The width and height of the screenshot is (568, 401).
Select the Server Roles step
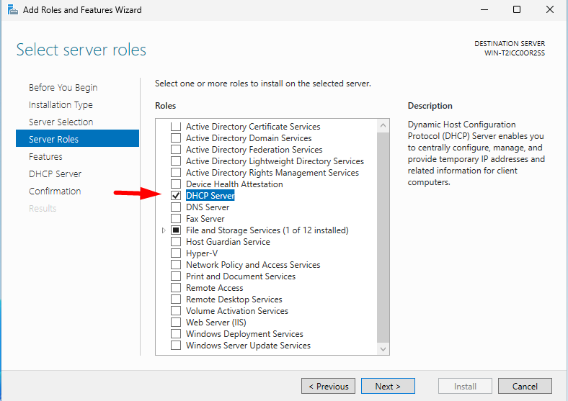pyautogui.click(x=78, y=138)
